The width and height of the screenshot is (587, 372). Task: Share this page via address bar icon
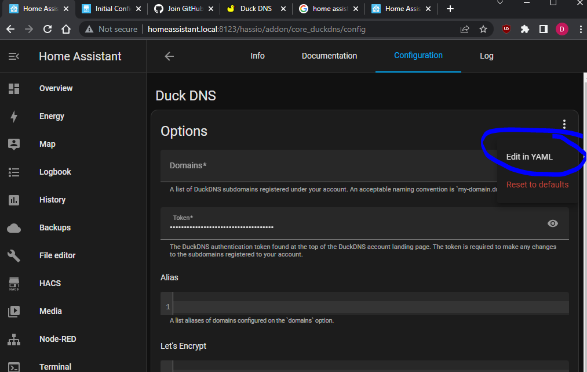pos(465,29)
